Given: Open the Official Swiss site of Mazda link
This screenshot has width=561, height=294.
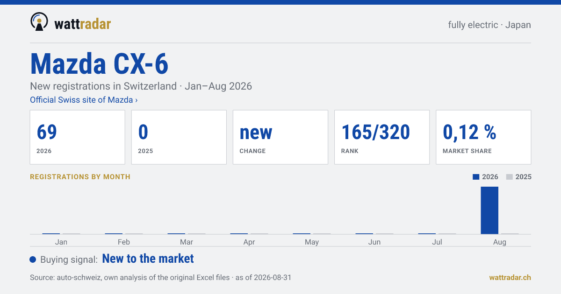Looking at the screenshot, I should [x=84, y=100].
